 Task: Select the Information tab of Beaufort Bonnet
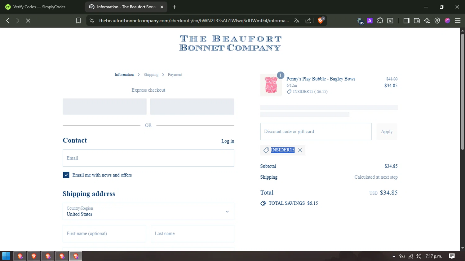coord(126,7)
